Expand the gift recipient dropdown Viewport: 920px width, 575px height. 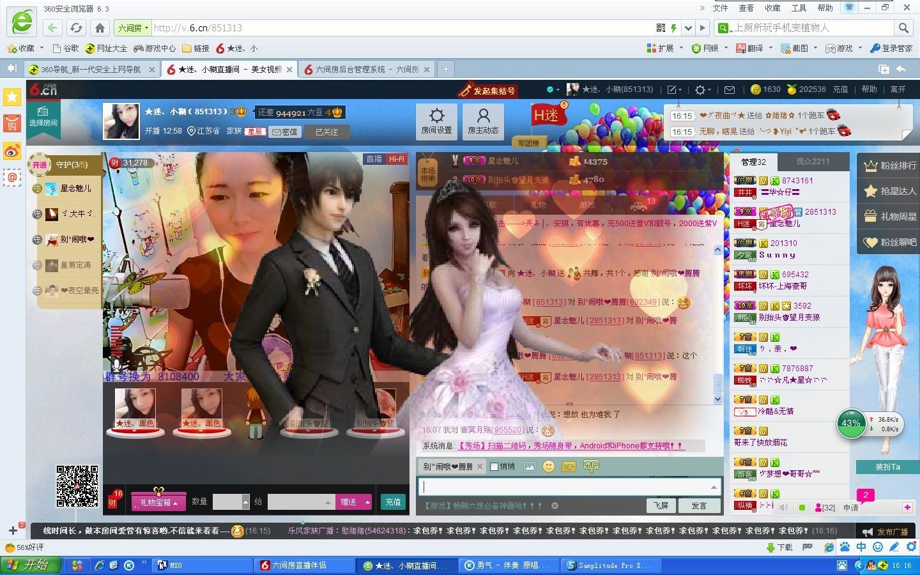click(x=328, y=502)
